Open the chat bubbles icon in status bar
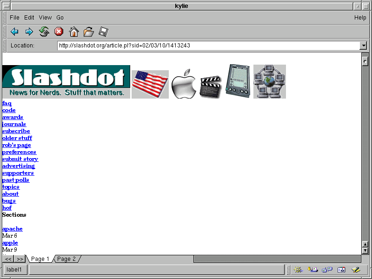Viewport: 372px width, 279px height. [327, 270]
